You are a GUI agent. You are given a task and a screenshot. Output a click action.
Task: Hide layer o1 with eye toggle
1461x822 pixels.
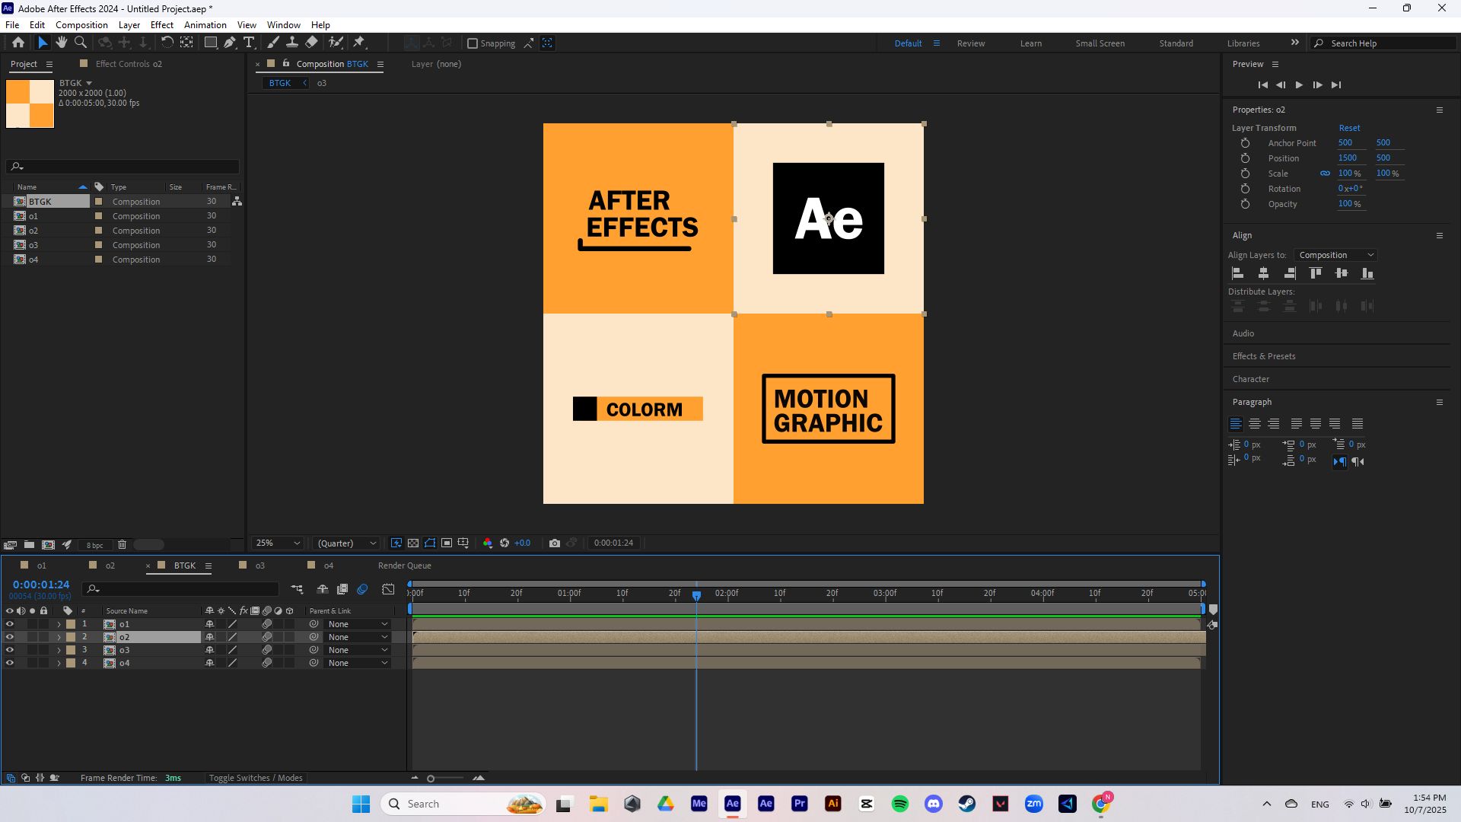pyautogui.click(x=10, y=624)
